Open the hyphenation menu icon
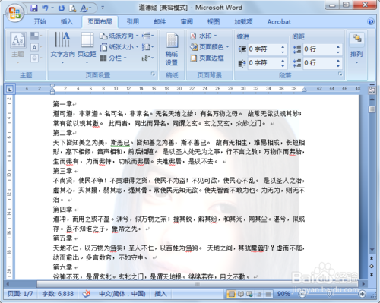 (x=147, y=58)
